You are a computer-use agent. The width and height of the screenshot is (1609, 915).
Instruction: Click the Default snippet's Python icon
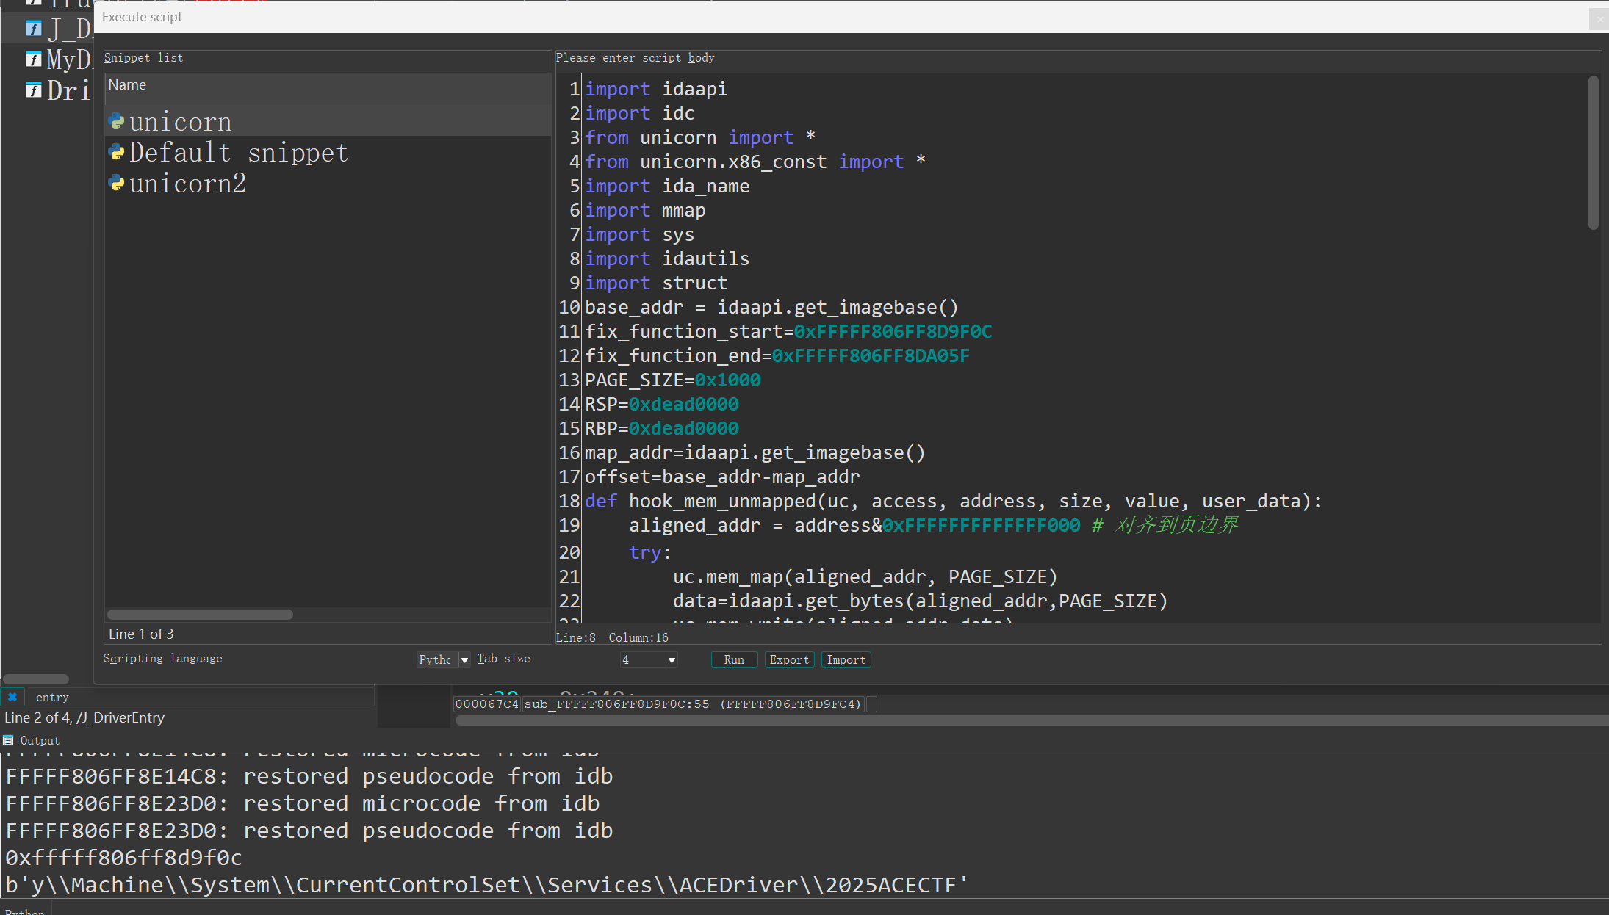click(x=116, y=152)
